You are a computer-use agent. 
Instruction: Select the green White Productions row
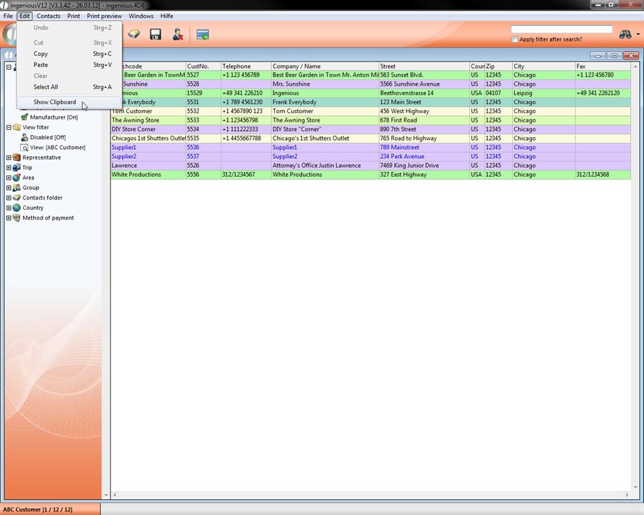[276, 175]
